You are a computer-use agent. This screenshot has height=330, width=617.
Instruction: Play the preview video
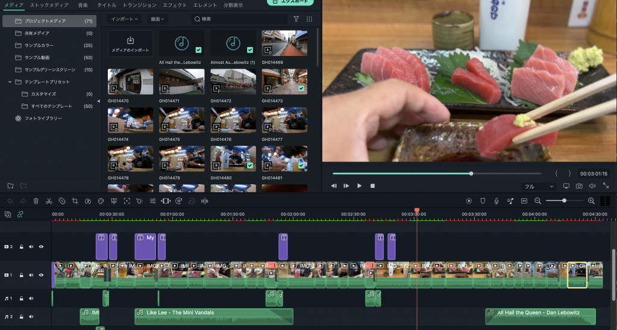(x=359, y=185)
